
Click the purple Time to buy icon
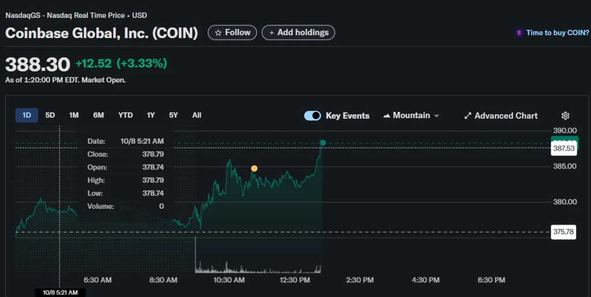[519, 33]
